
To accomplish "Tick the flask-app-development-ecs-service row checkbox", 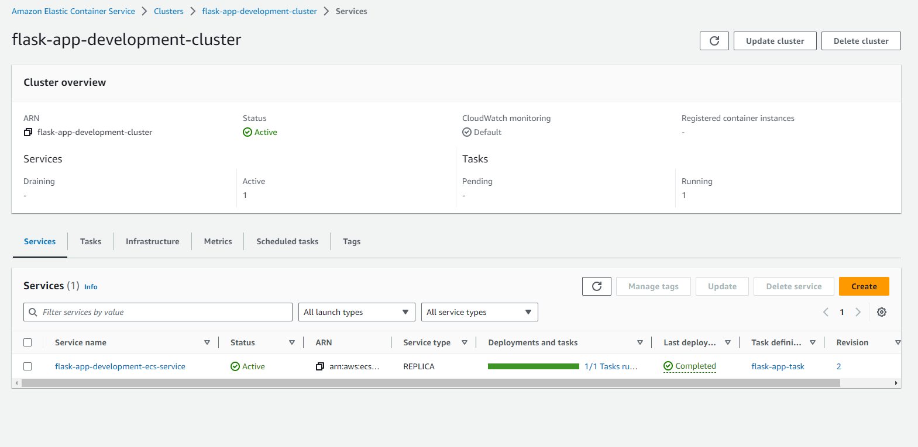I will tap(27, 366).
